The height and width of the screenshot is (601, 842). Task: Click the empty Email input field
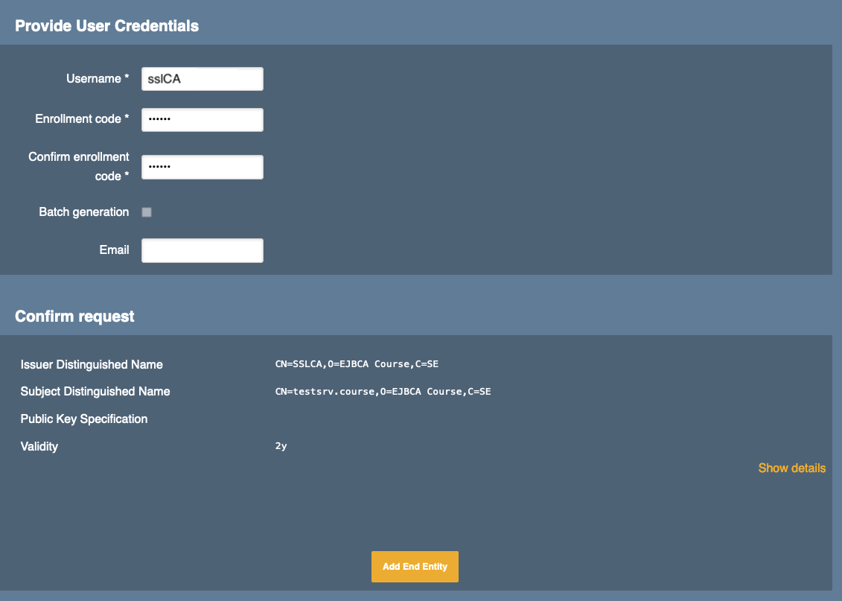[x=202, y=250]
